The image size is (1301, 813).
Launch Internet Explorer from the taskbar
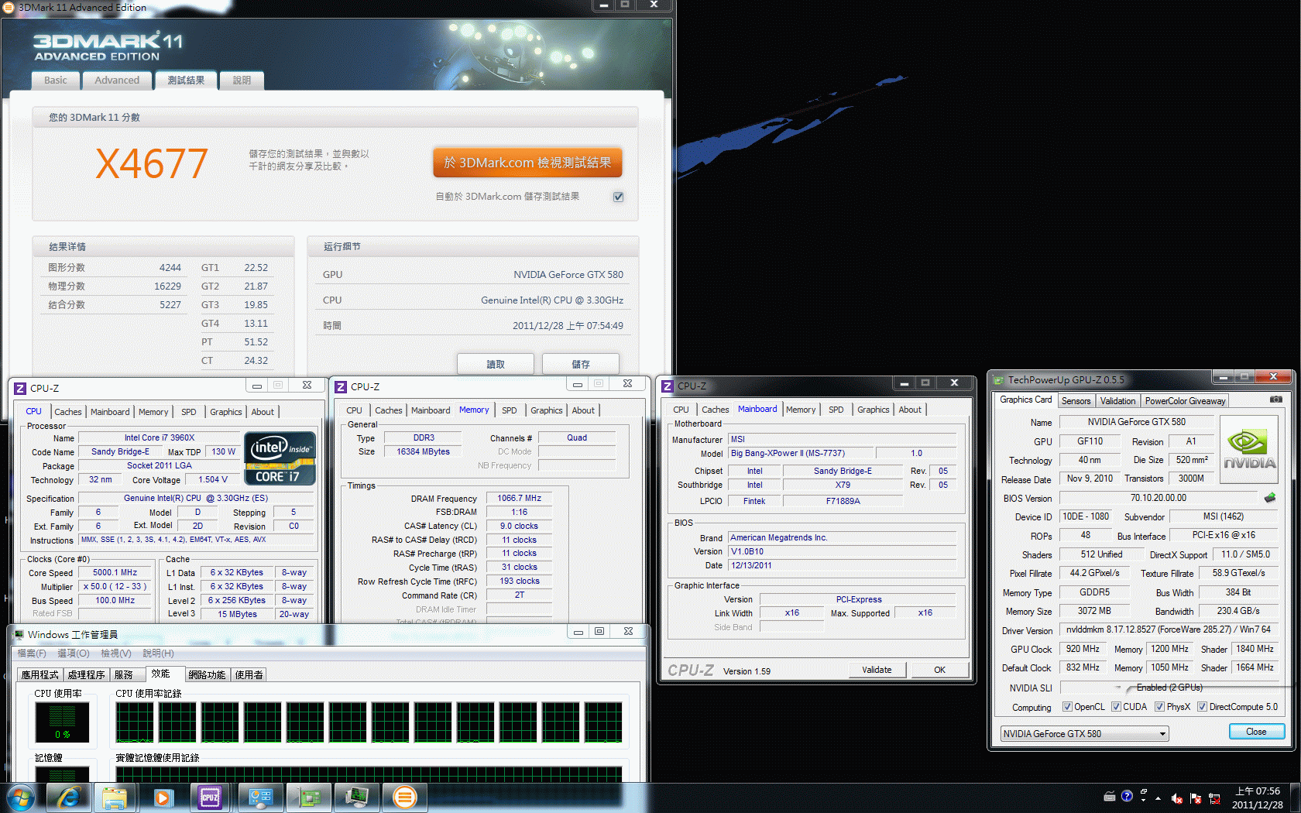68,798
